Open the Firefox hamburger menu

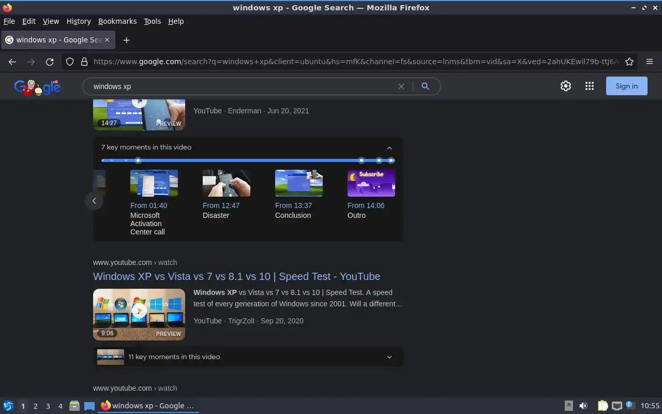[x=650, y=62]
